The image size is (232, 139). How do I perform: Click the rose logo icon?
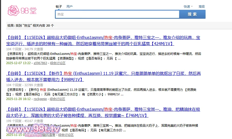13,10
